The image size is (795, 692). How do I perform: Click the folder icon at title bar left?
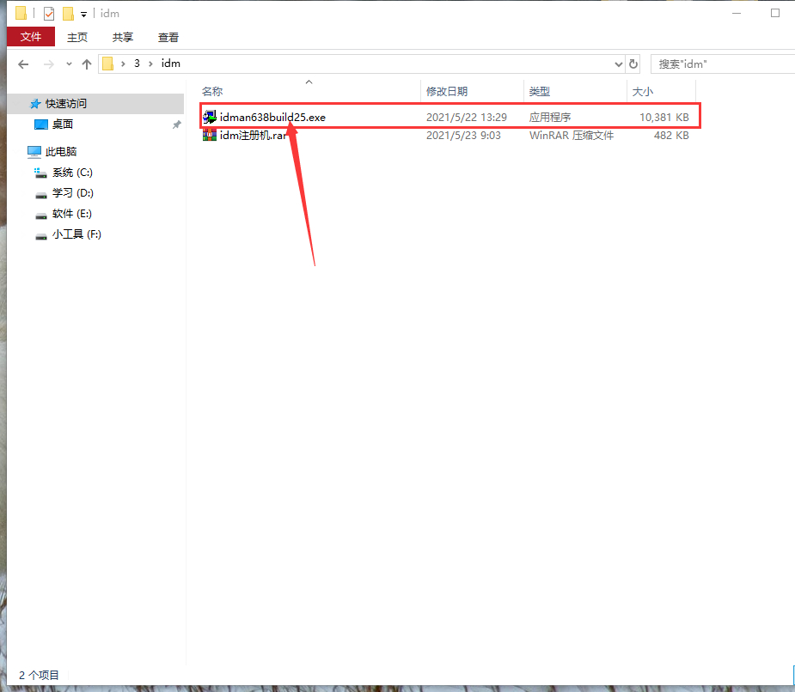coord(21,13)
